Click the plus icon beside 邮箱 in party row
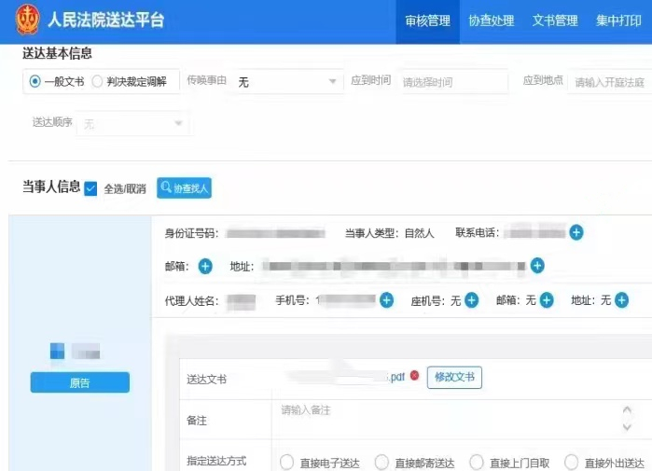This screenshot has width=652, height=471. (x=205, y=267)
